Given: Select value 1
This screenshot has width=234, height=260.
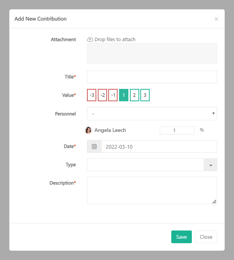Looking at the screenshot, I should click(x=124, y=95).
